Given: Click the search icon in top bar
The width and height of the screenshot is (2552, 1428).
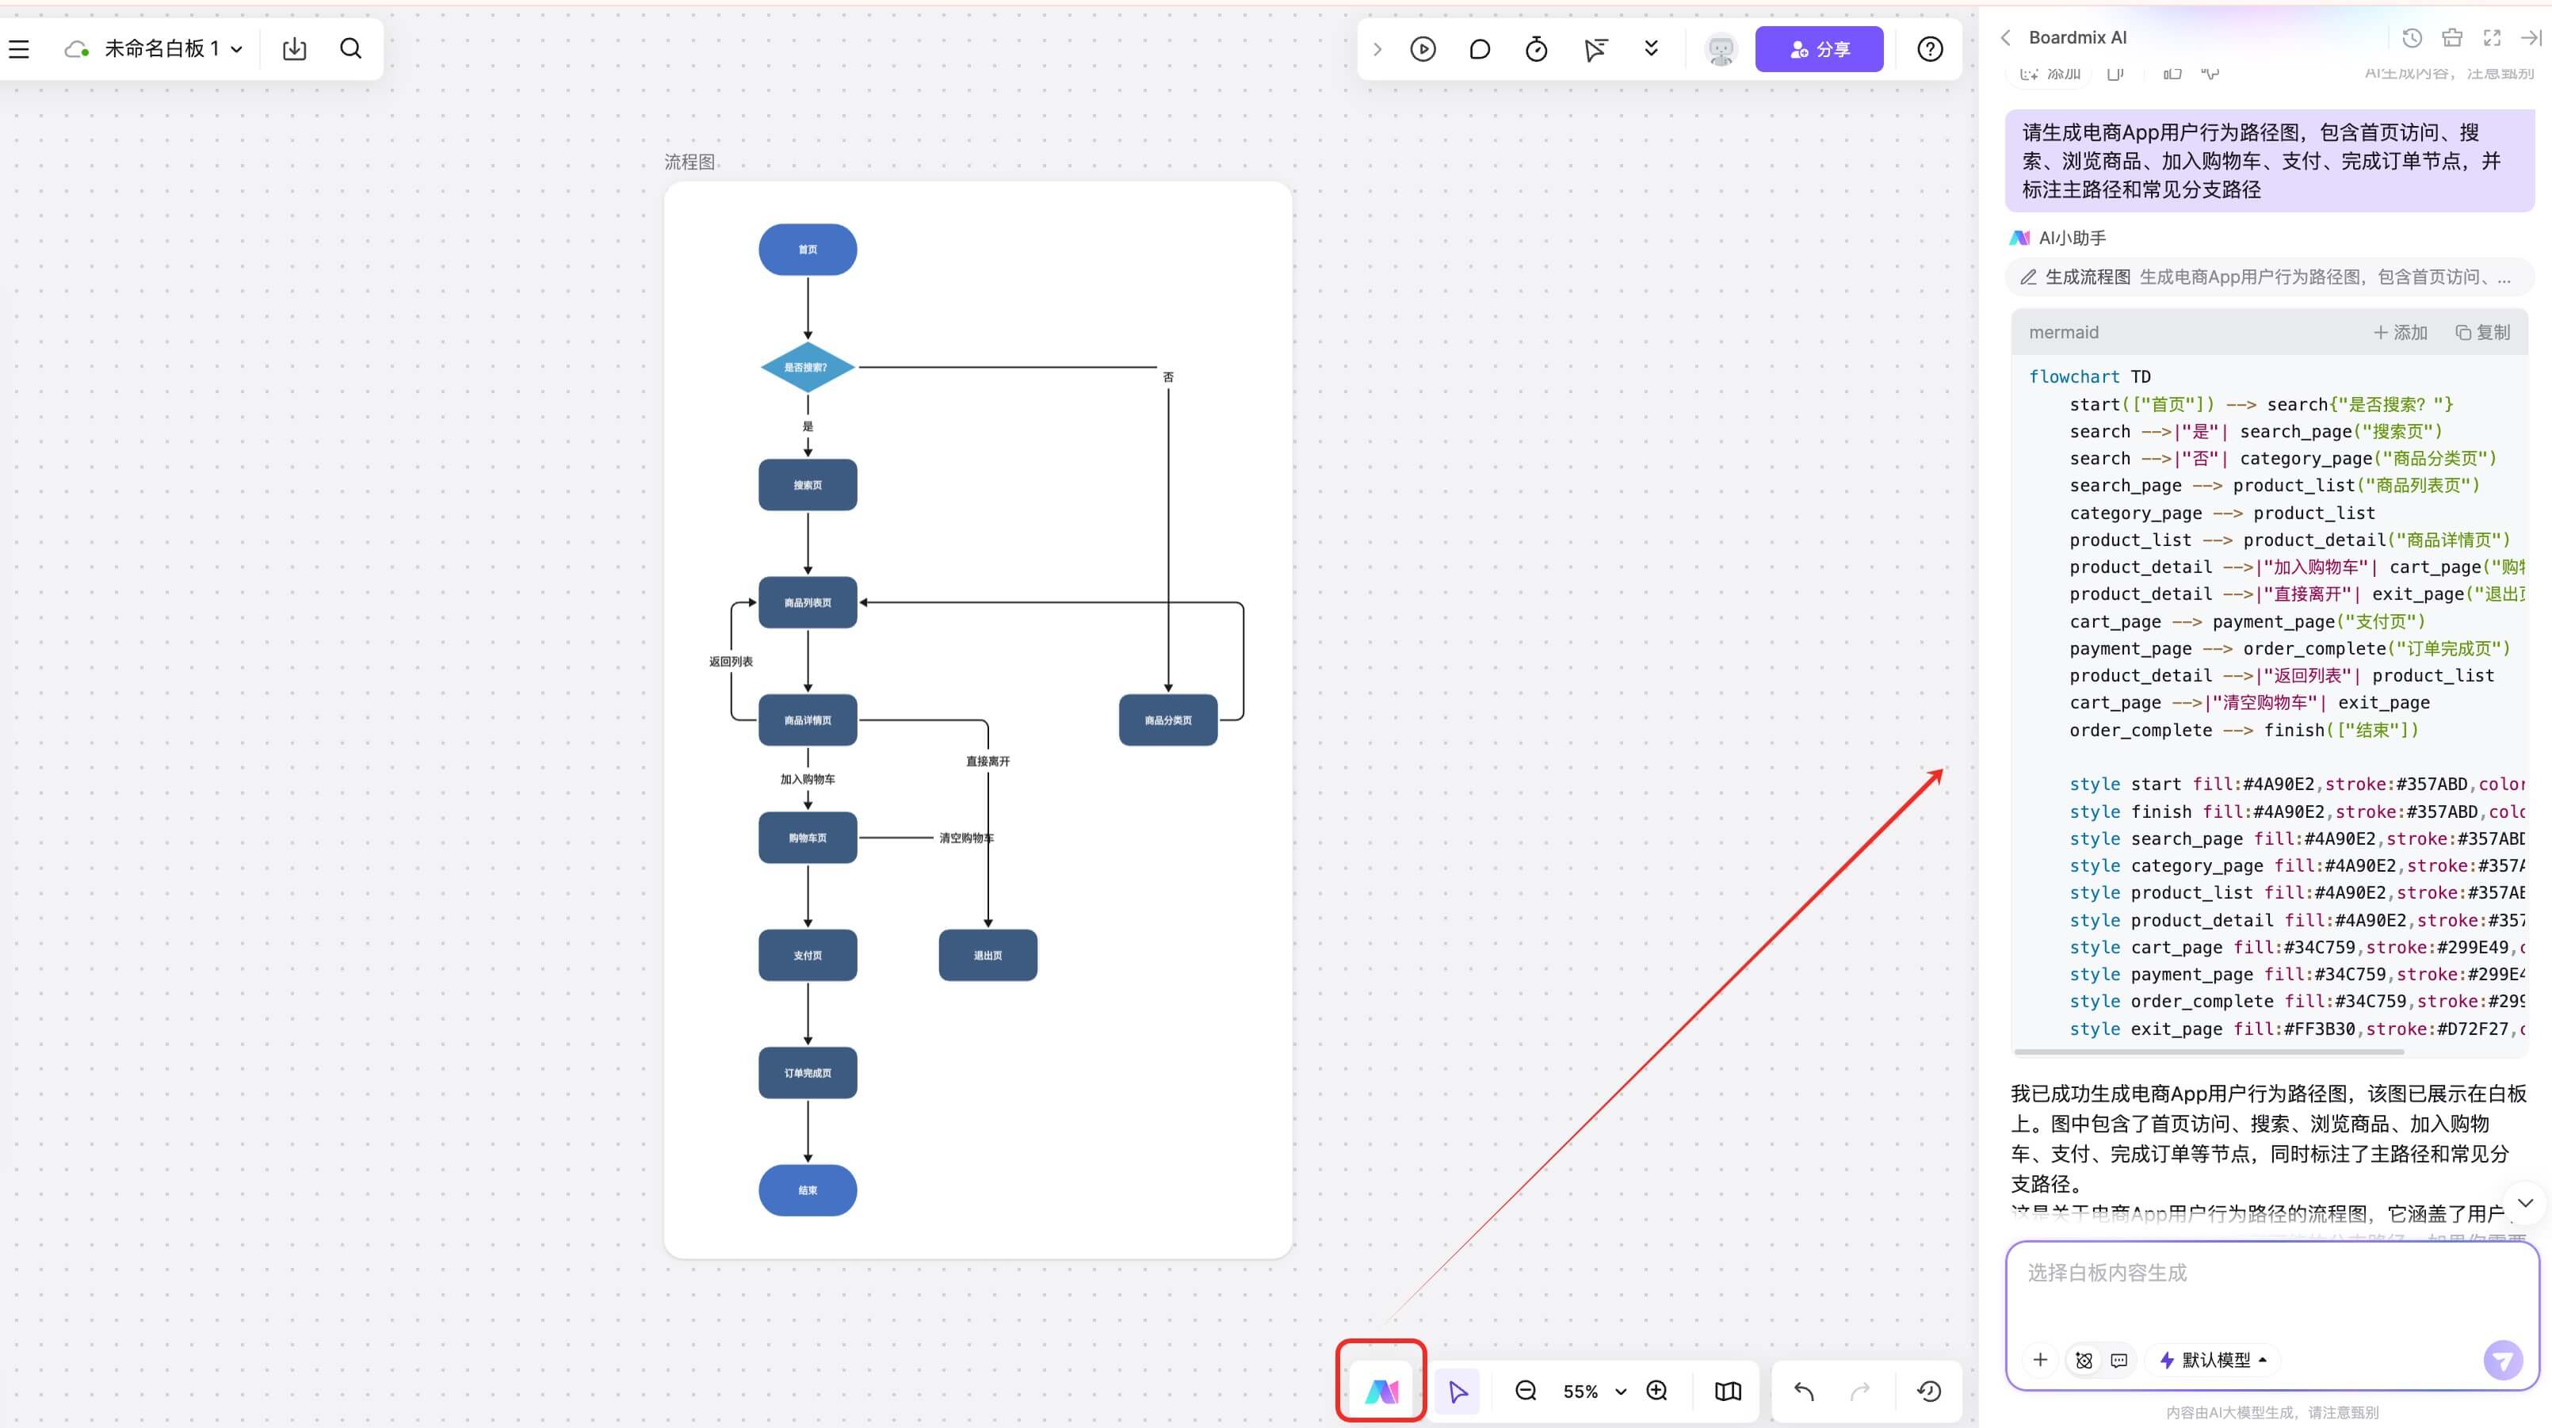Looking at the screenshot, I should click(350, 49).
